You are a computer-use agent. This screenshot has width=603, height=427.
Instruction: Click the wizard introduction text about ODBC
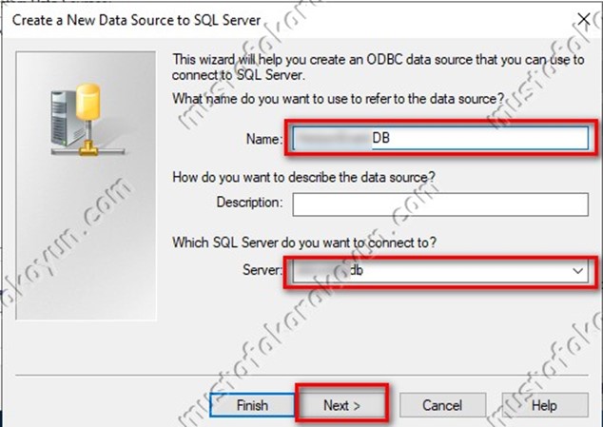tap(378, 67)
